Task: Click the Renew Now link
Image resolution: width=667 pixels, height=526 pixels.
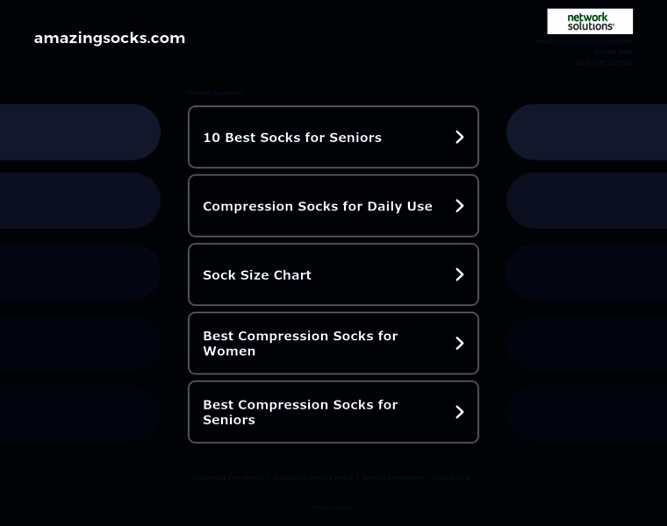Action: (x=613, y=52)
